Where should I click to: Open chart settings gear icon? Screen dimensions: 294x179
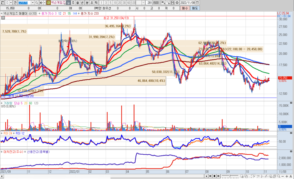[177, 3]
